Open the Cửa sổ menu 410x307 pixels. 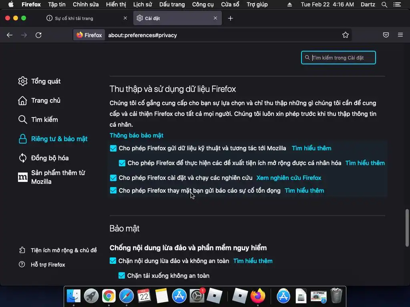(x=230, y=4)
